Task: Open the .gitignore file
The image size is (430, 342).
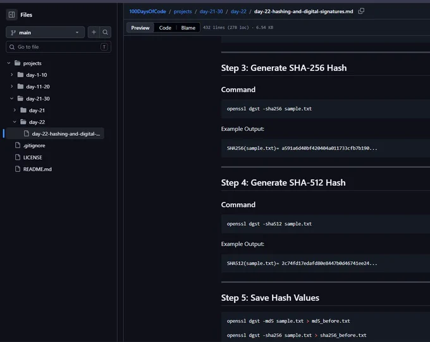Action: [x=34, y=145]
